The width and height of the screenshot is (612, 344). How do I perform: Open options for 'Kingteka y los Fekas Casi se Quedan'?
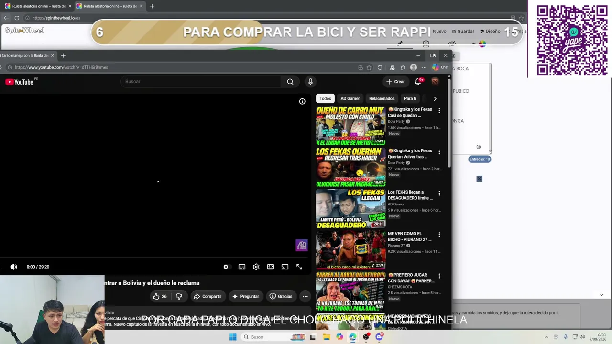[x=439, y=110]
